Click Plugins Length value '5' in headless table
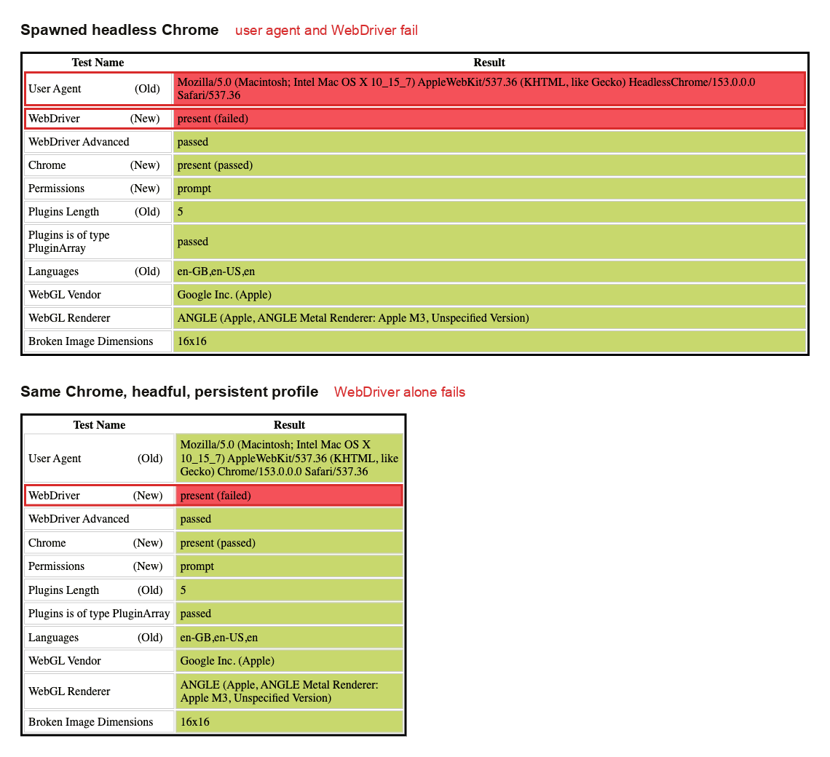 tap(489, 212)
